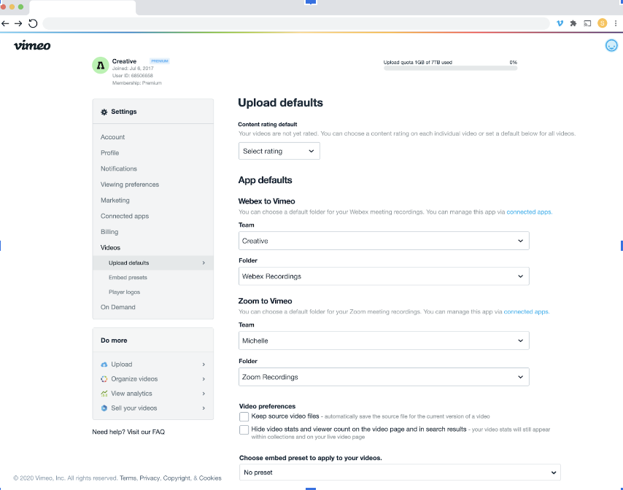Click the Vimeo logo
The height and width of the screenshot is (490, 623).
pyautogui.click(x=32, y=45)
